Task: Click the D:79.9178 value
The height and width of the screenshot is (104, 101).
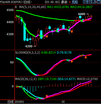Action: (x=64, y=53)
